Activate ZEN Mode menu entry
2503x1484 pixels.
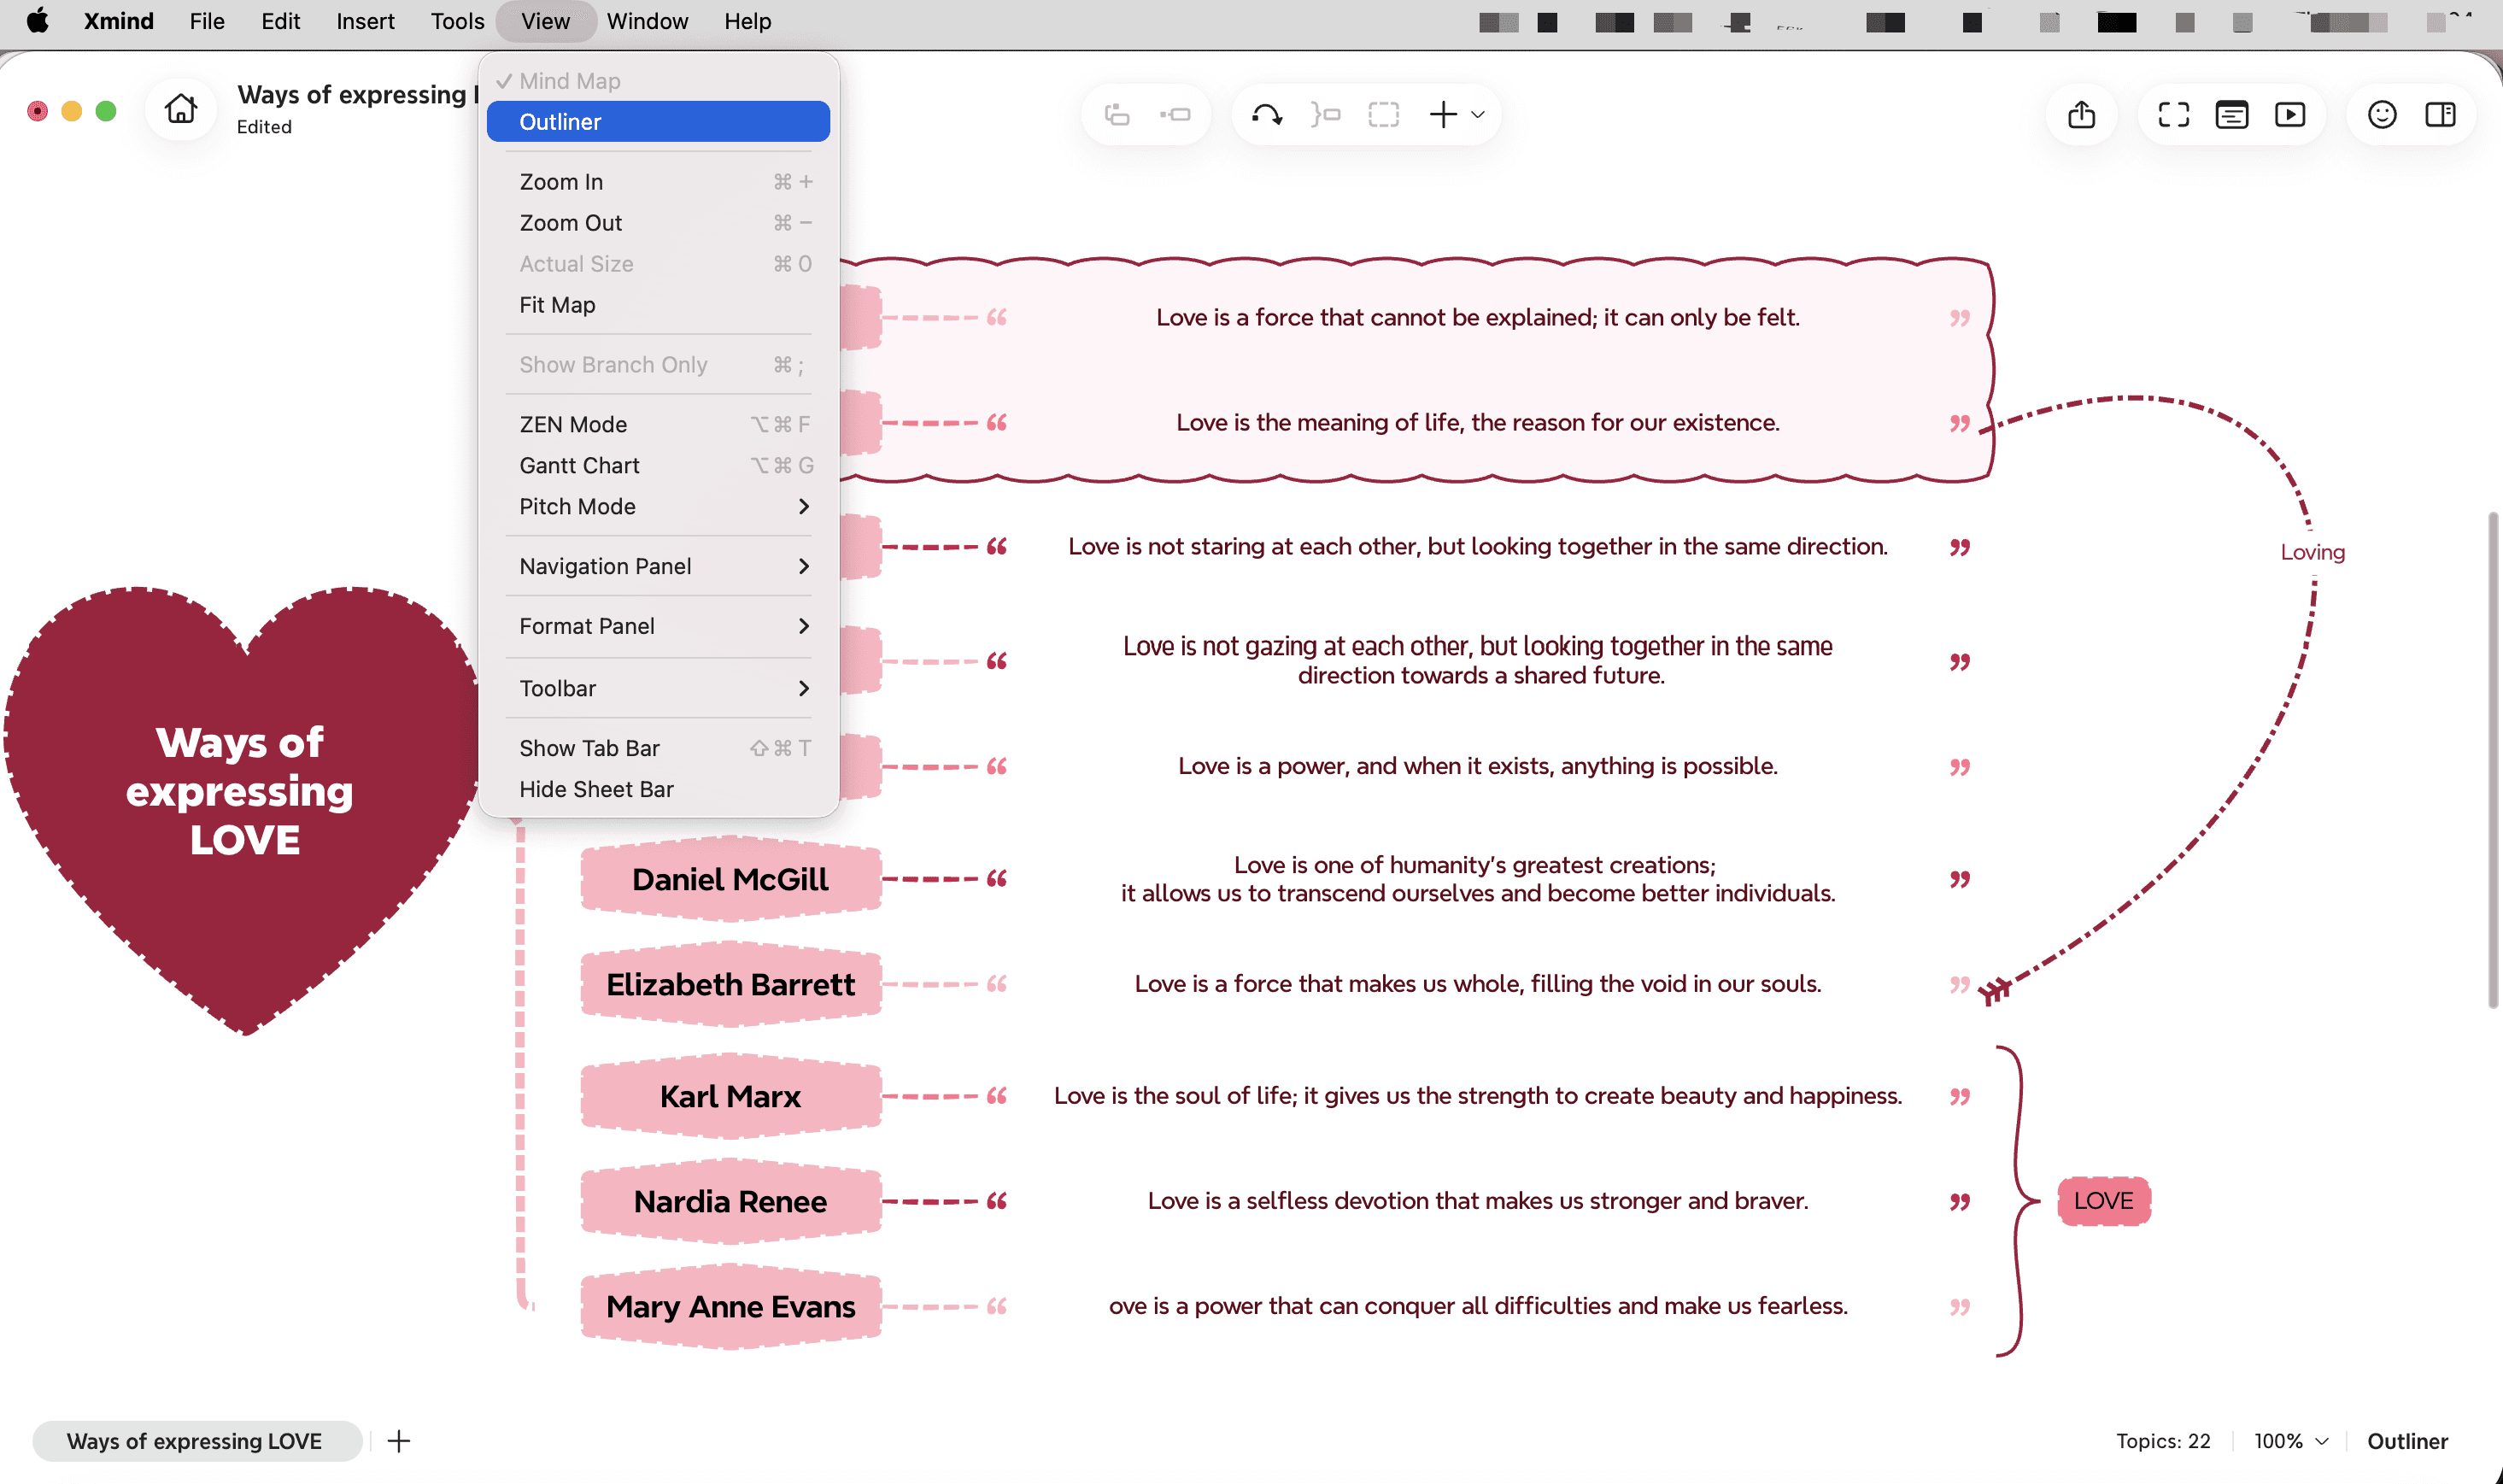[x=658, y=424]
